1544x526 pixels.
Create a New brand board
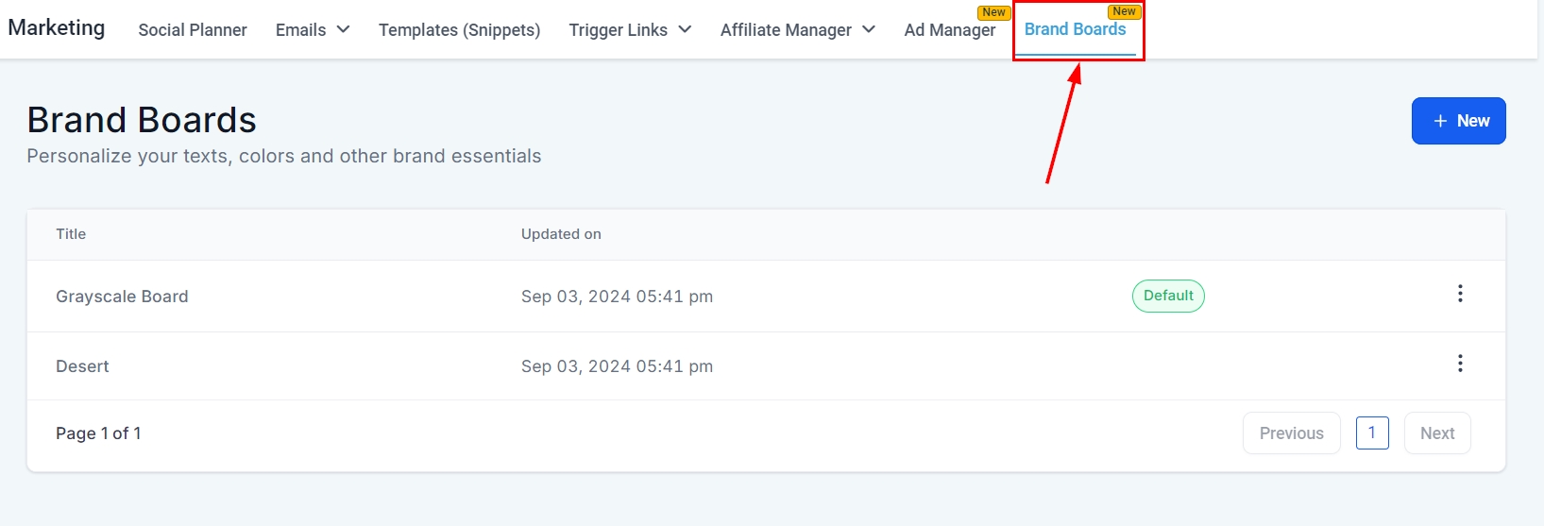[x=1458, y=121]
